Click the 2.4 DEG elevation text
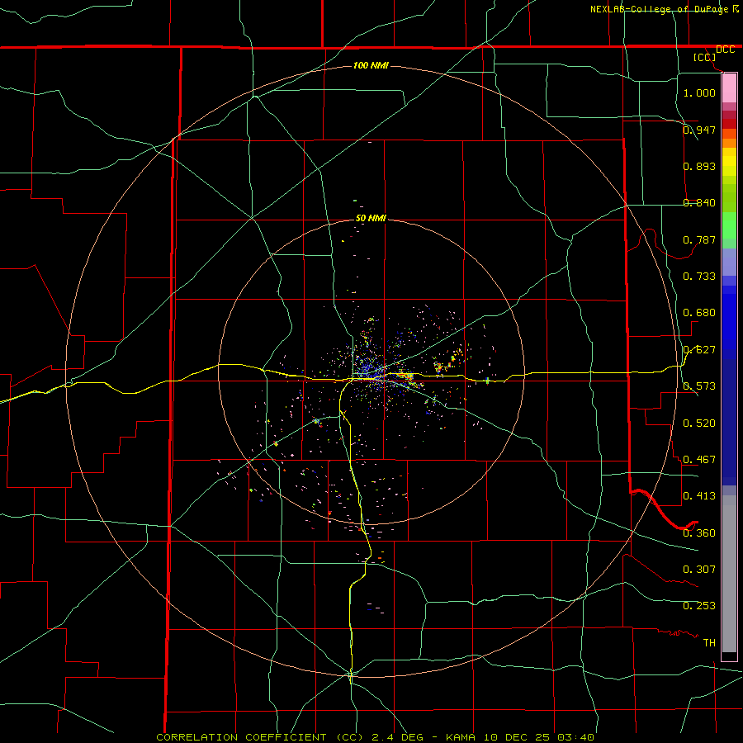Screen dimensions: 743x743 pos(398,737)
